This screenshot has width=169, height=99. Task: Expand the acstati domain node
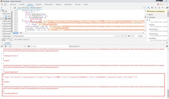coord(3,24)
